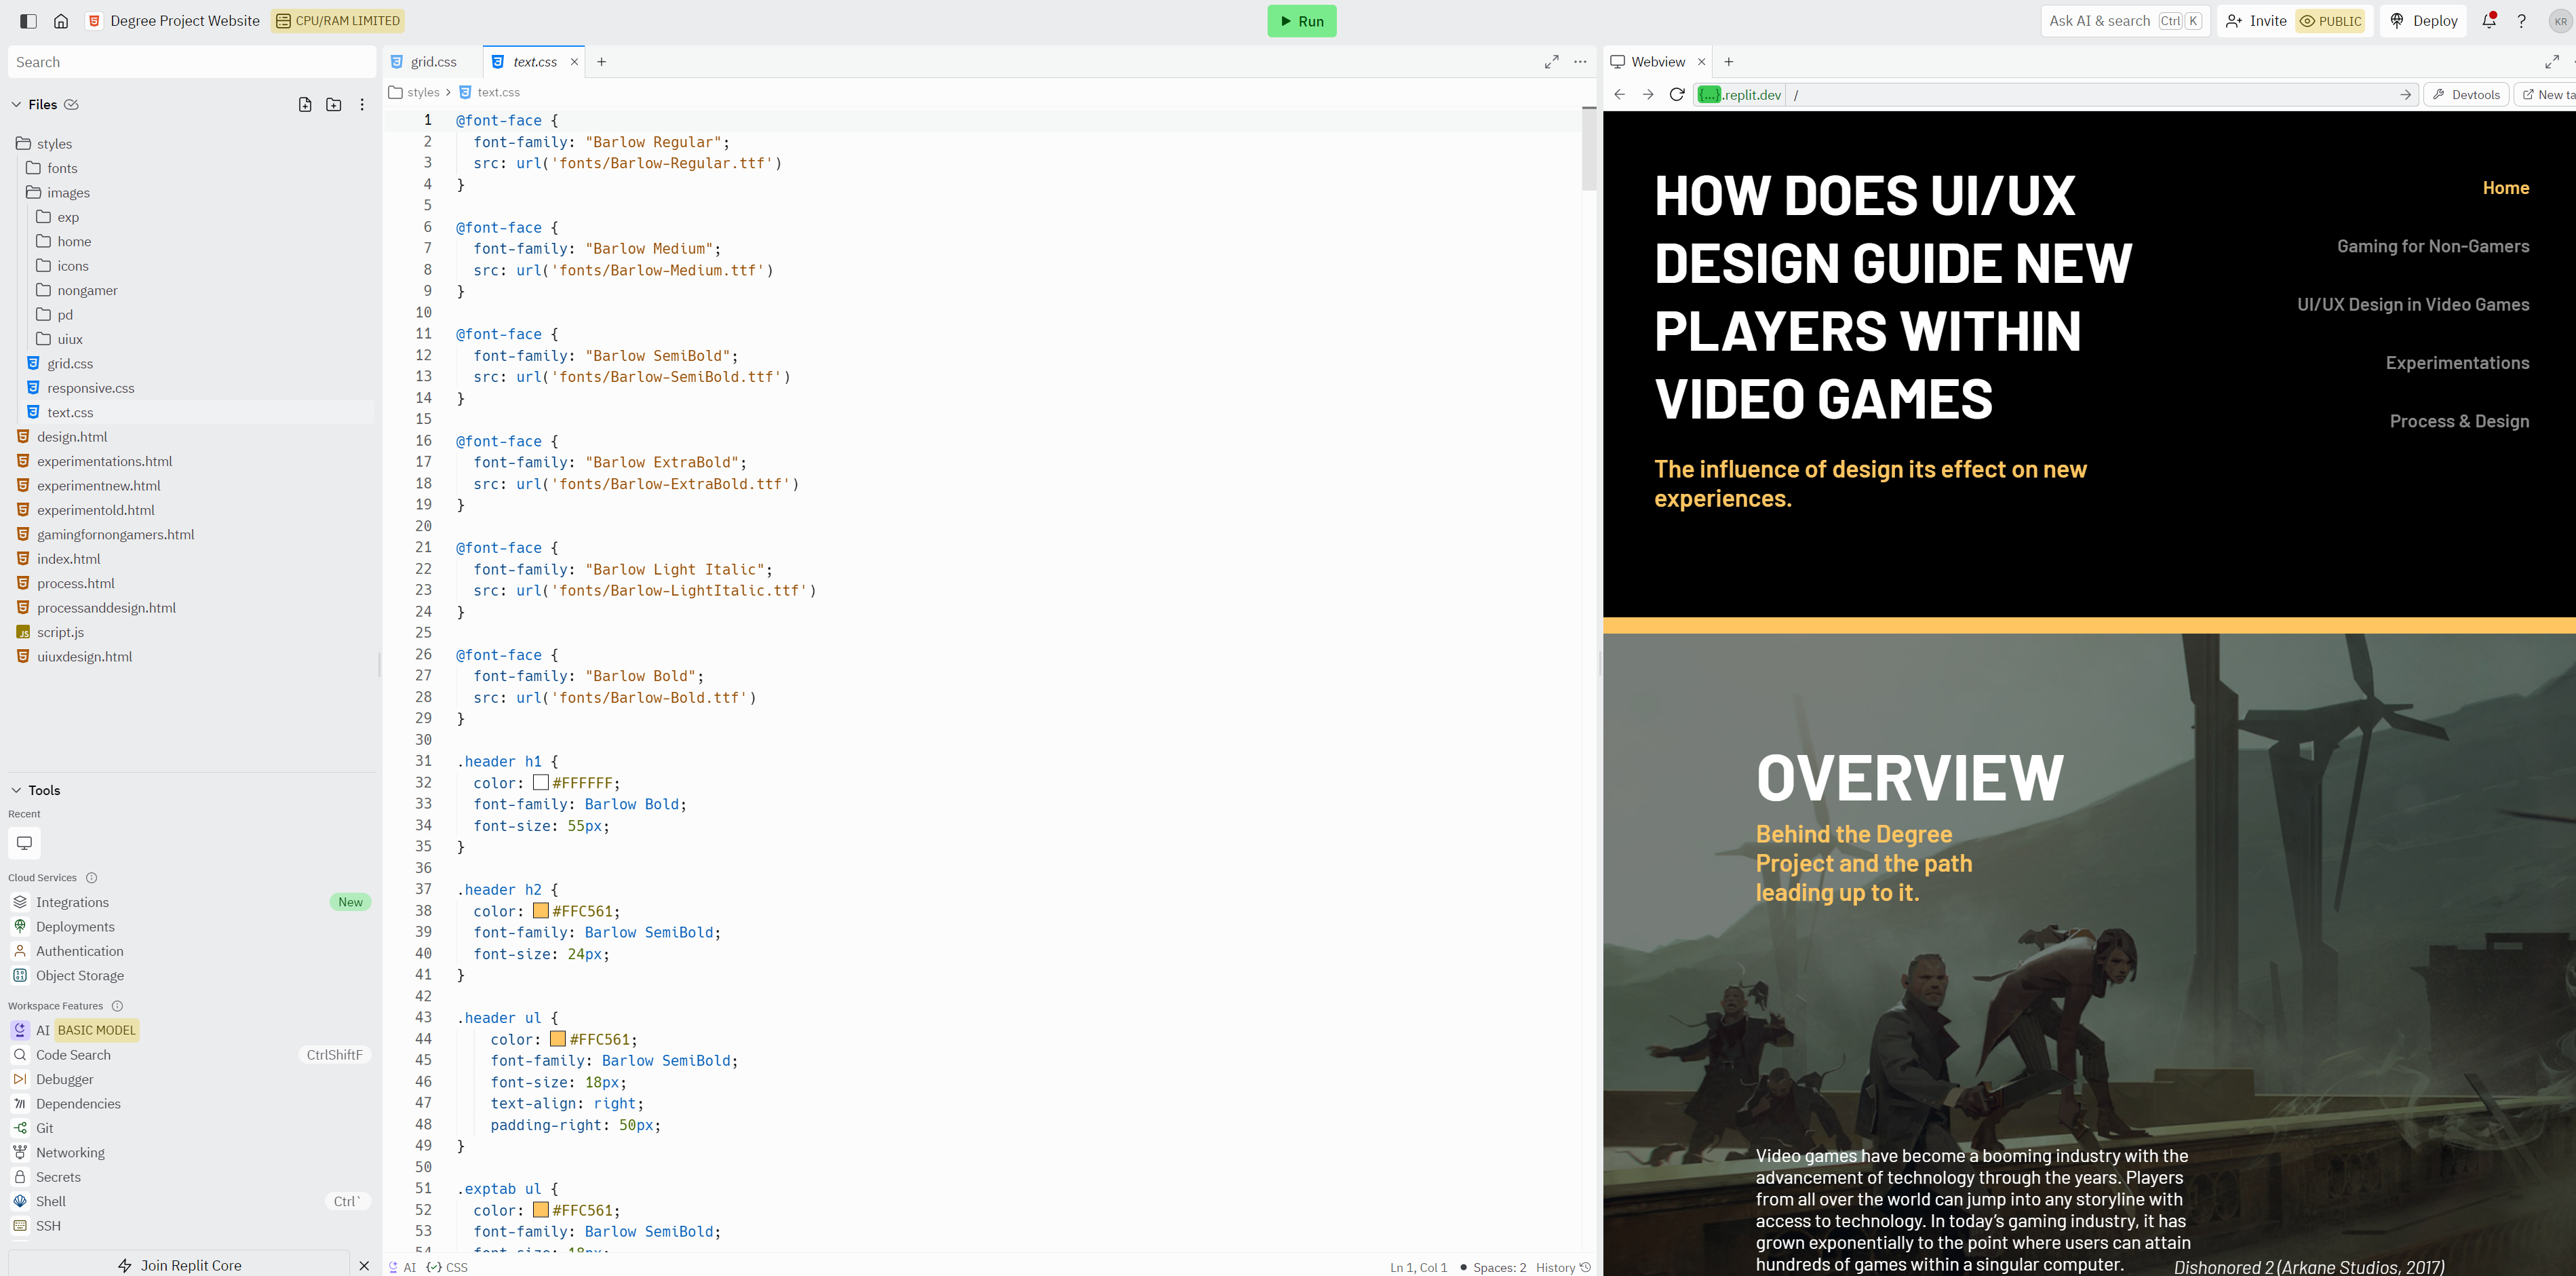
Task: Create a new file in Files
Action: coord(305,104)
